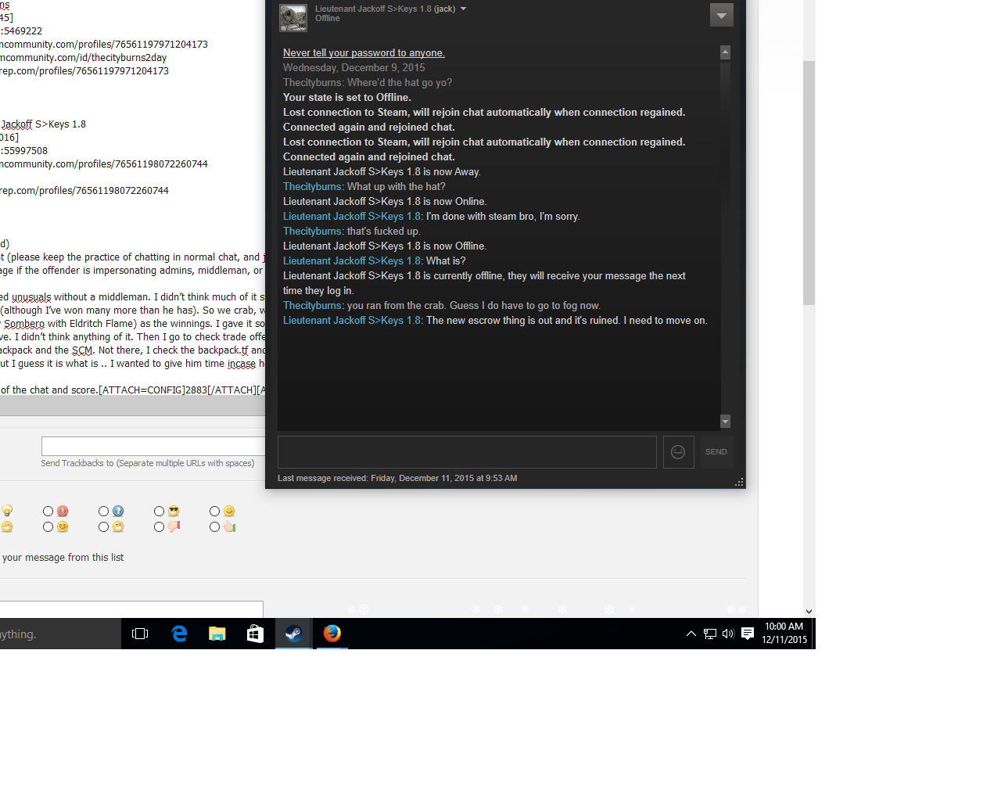1001x801 pixels.
Task: Open the Windows Store taskbar icon
Action: 255,634
